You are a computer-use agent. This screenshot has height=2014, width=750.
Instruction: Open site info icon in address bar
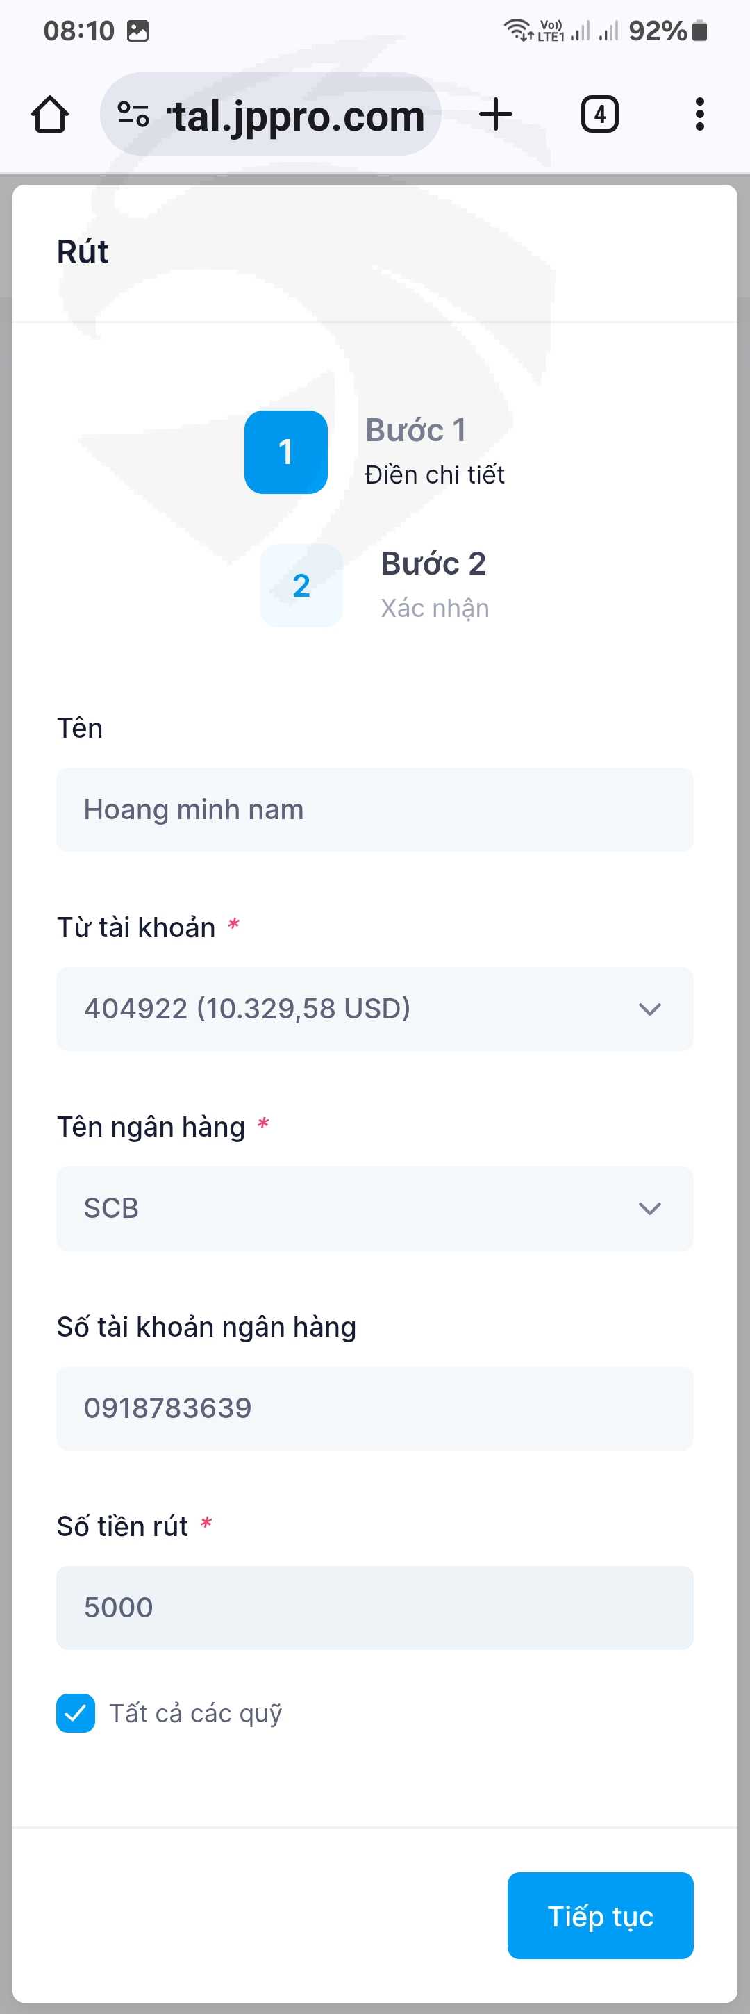[x=133, y=115]
